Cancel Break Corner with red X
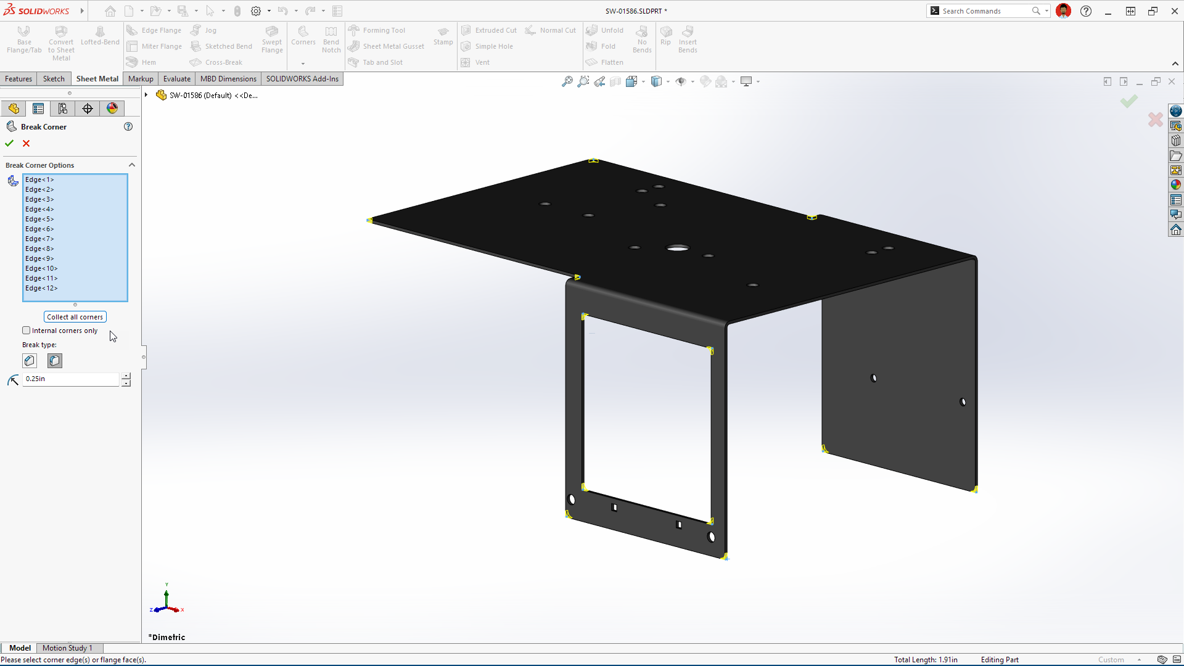 pyautogui.click(x=26, y=143)
